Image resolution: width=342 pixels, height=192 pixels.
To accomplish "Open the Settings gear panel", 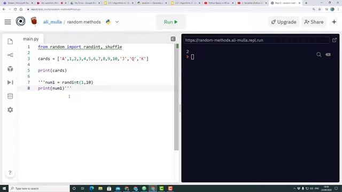I will coord(10,110).
